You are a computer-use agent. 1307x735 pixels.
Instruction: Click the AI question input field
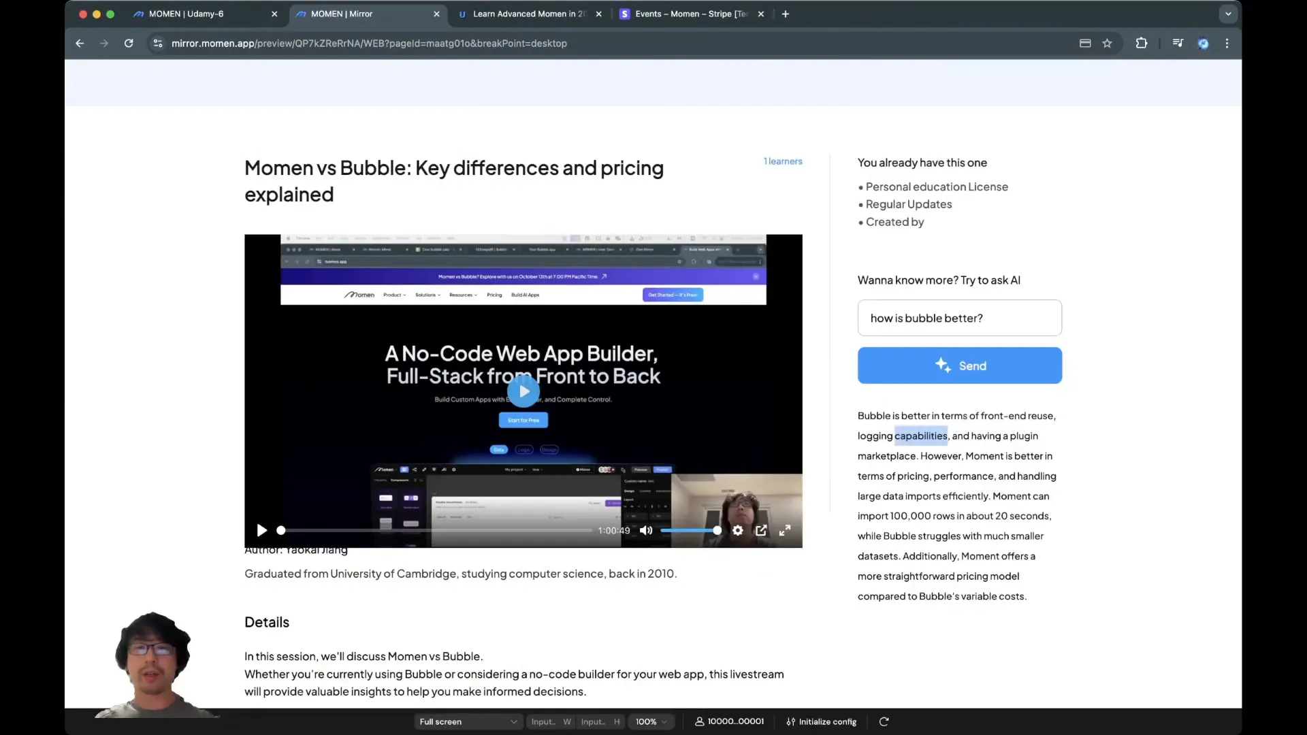pyautogui.click(x=959, y=318)
